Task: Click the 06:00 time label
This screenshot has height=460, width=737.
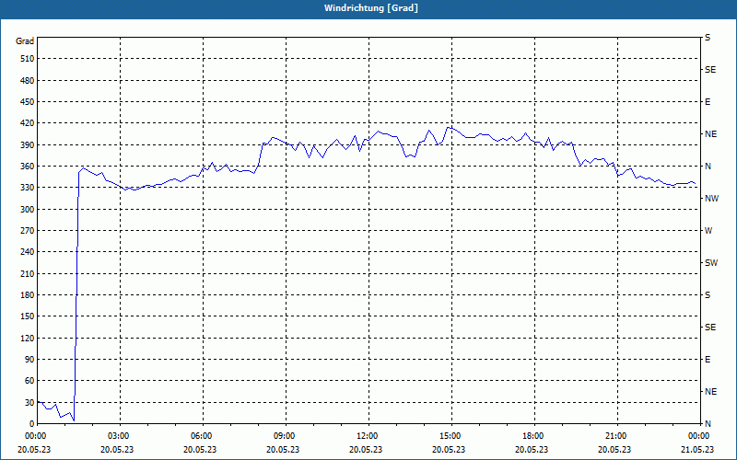Action: point(200,436)
